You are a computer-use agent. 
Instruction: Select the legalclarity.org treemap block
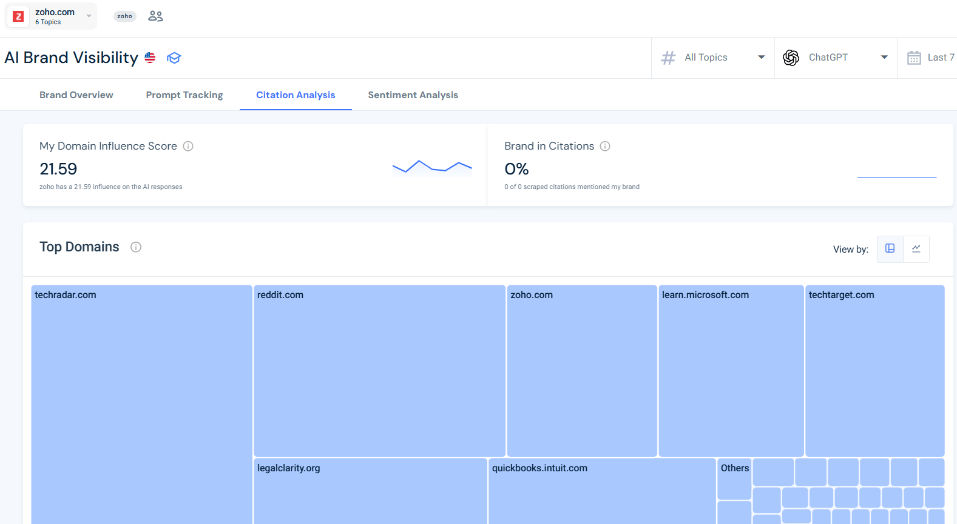point(370,491)
